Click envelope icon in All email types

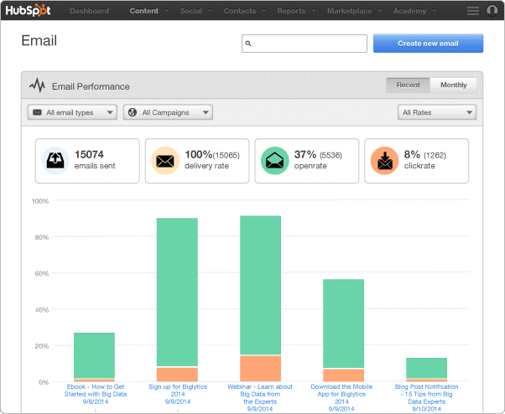38,112
